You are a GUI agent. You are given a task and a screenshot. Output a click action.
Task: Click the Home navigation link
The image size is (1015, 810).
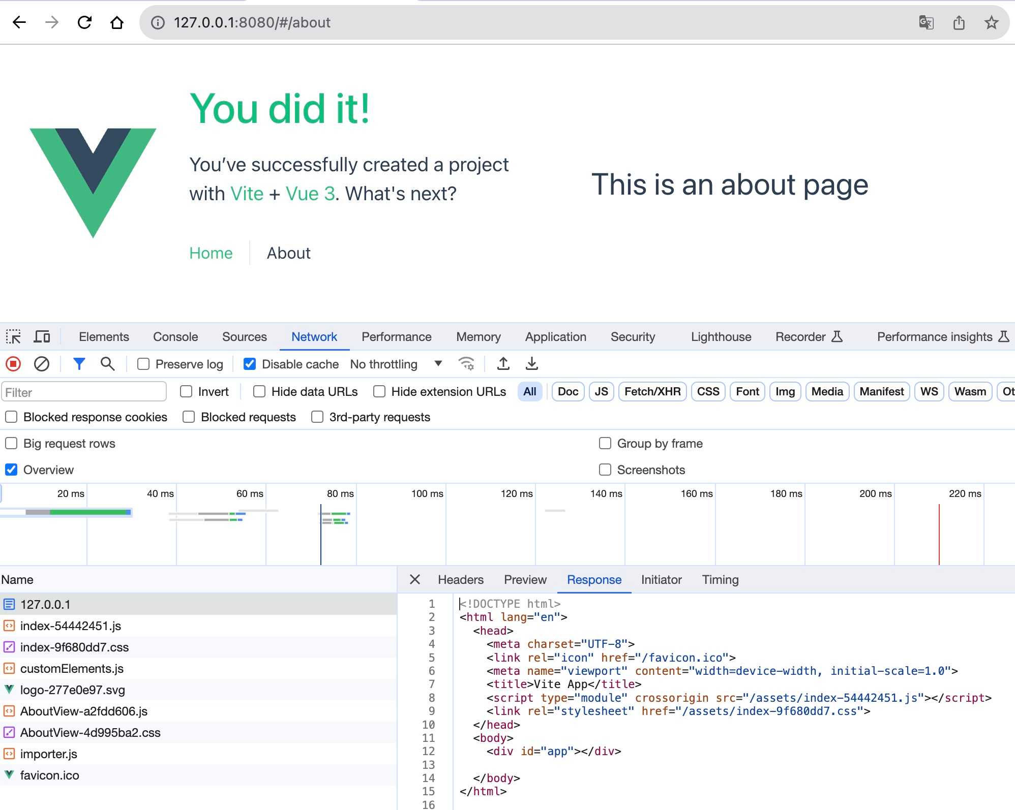211,253
